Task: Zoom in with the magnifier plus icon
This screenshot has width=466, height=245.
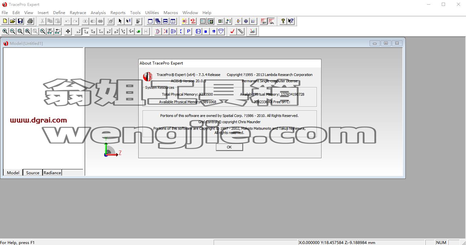Action: (x=5, y=31)
